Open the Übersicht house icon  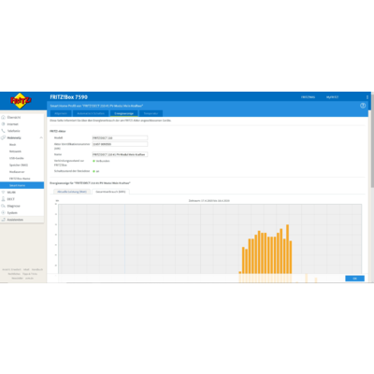pyautogui.click(x=4, y=118)
